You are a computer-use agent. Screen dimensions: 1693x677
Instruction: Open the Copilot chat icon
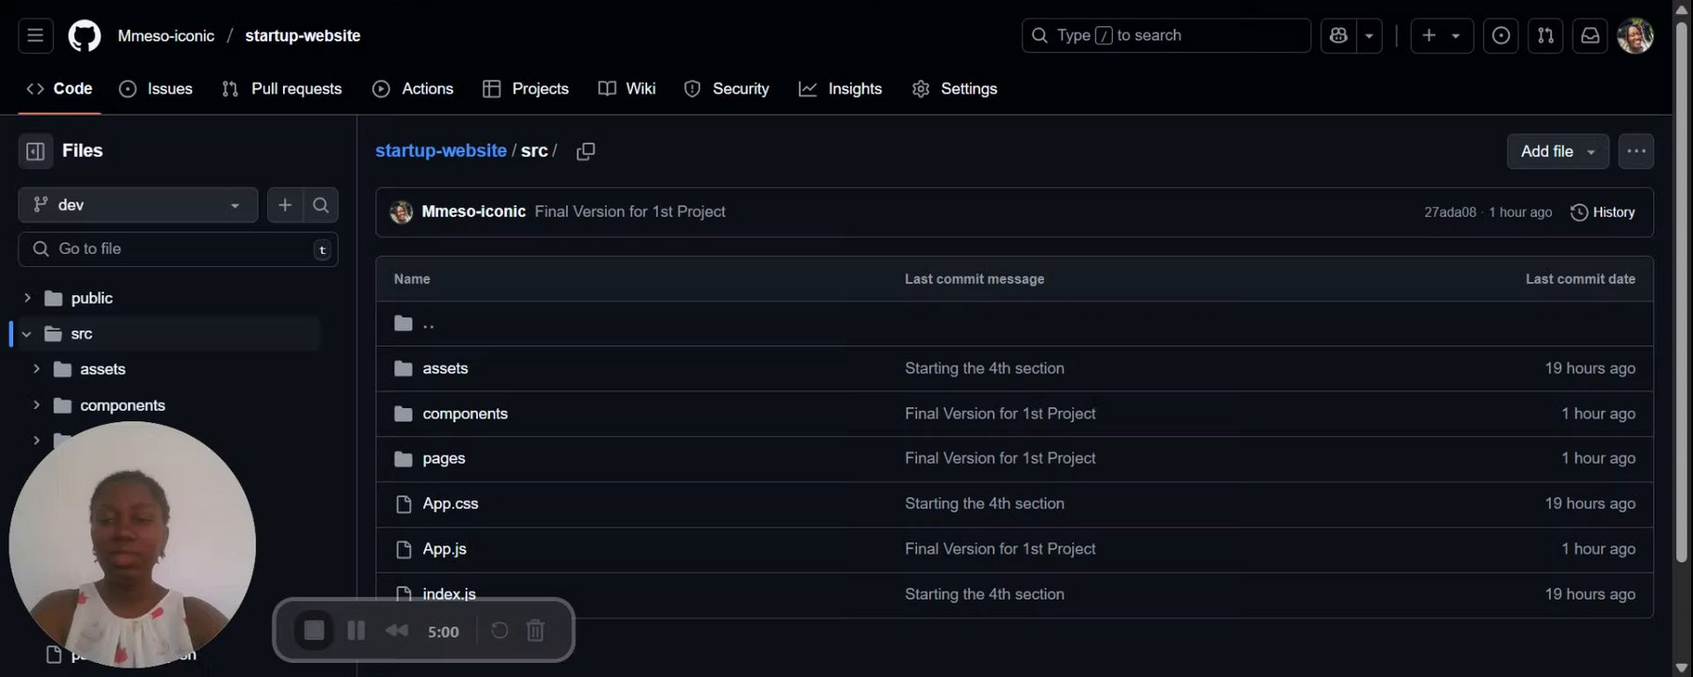1338,36
